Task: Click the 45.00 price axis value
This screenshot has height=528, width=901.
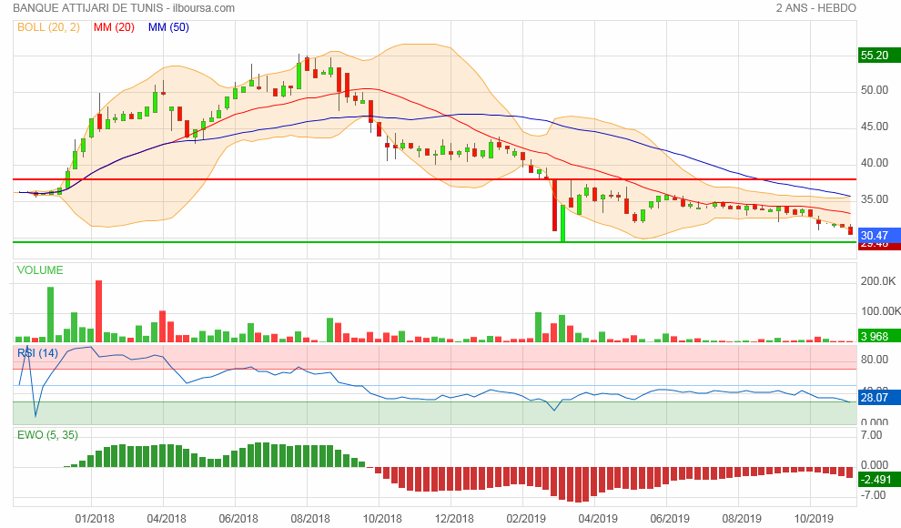Action: 874,127
